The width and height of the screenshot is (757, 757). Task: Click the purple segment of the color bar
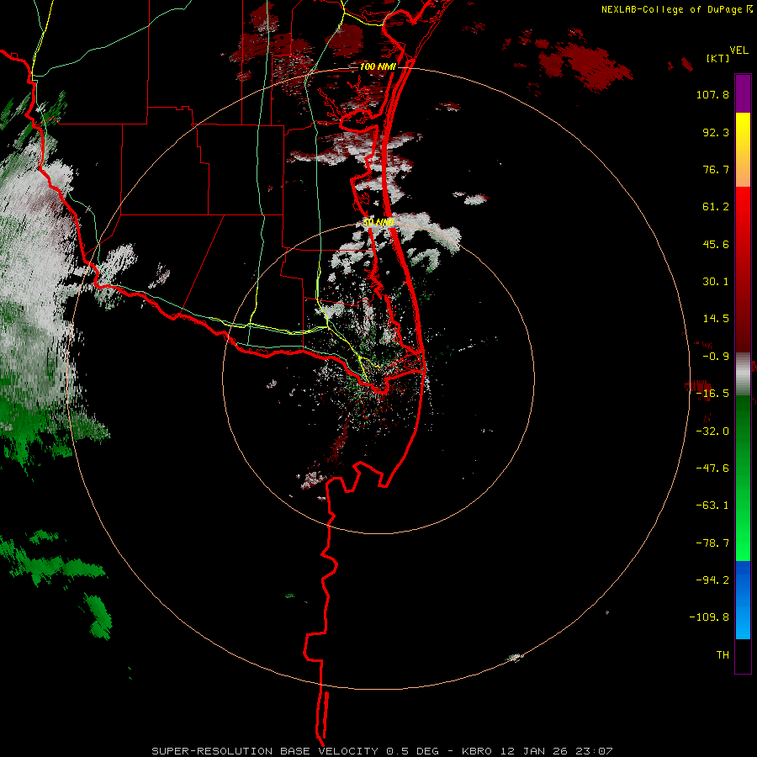point(743,93)
